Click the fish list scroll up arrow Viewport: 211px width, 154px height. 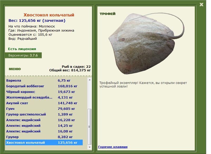(x=90, y=80)
